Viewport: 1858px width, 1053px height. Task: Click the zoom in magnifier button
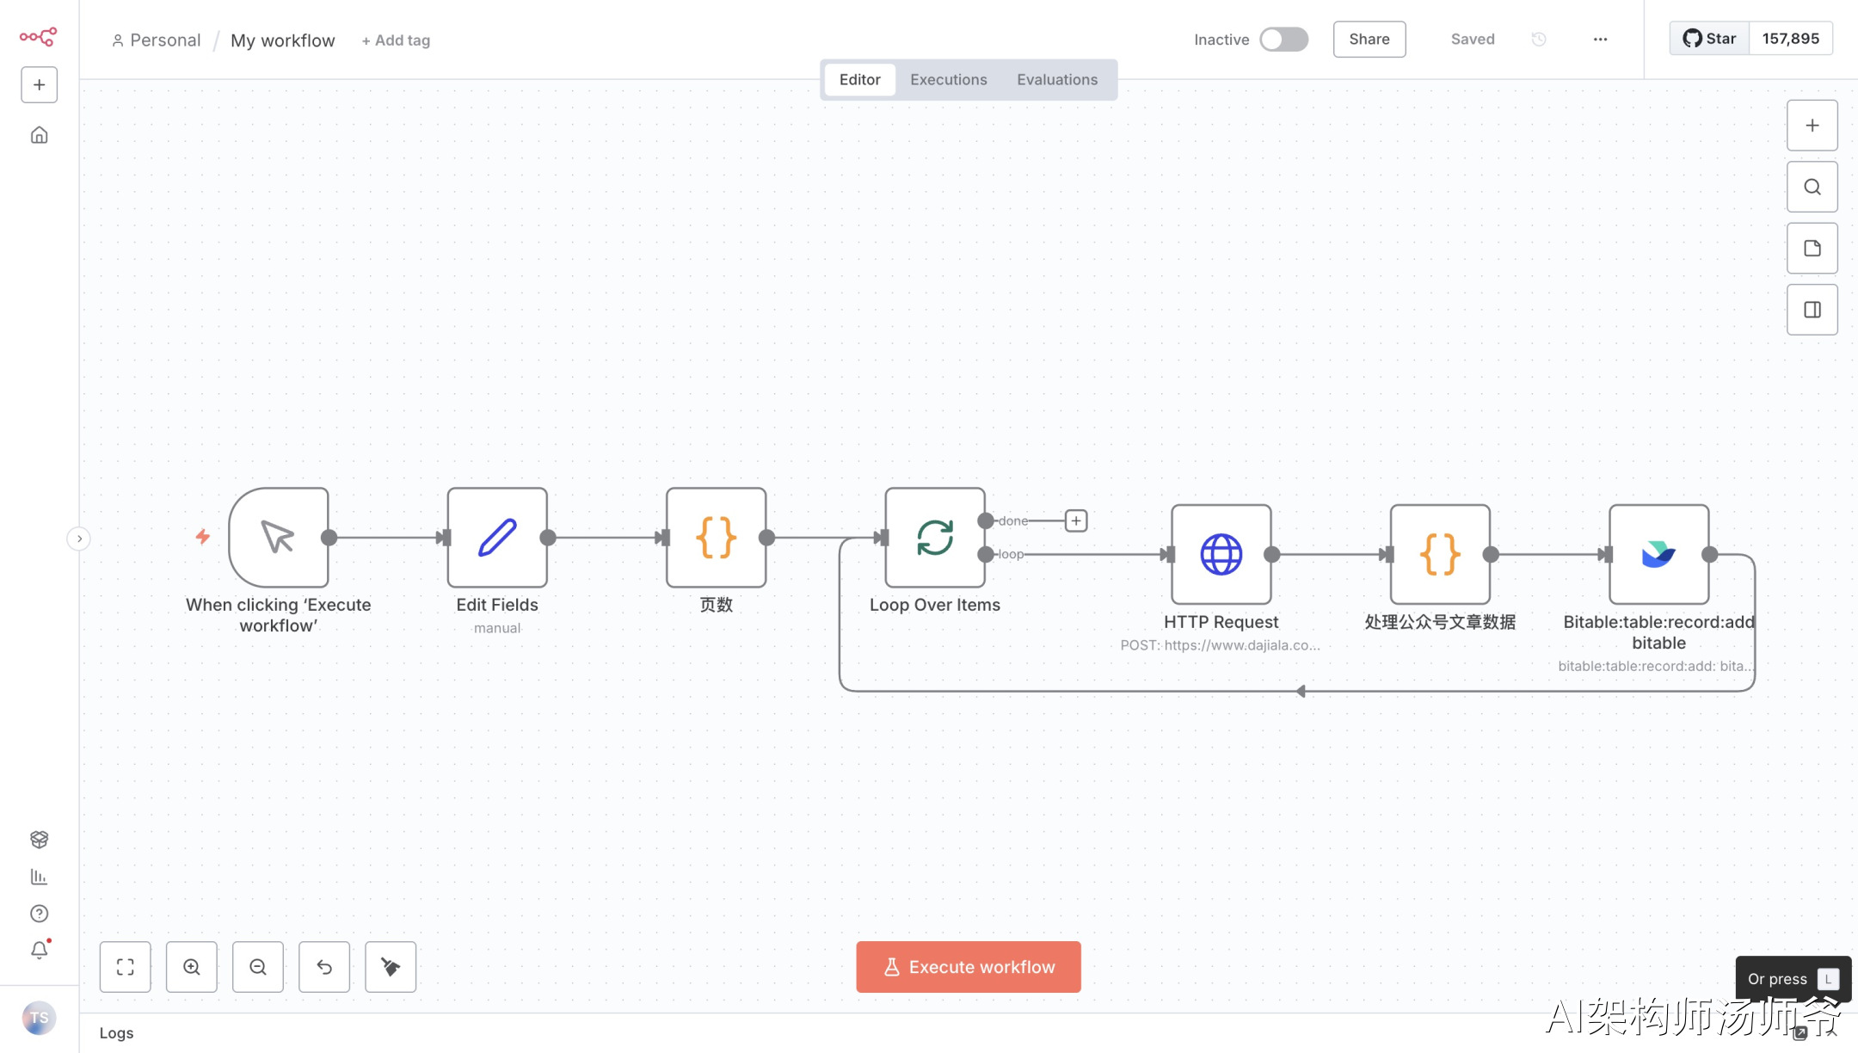(x=192, y=967)
